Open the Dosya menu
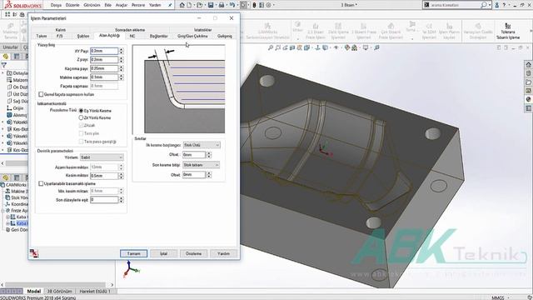533x300 pixels. click(x=56, y=5)
